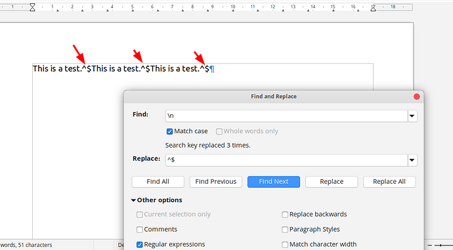Click the Find Previous button
Viewport: 453px width, 250px height.
coord(216,182)
